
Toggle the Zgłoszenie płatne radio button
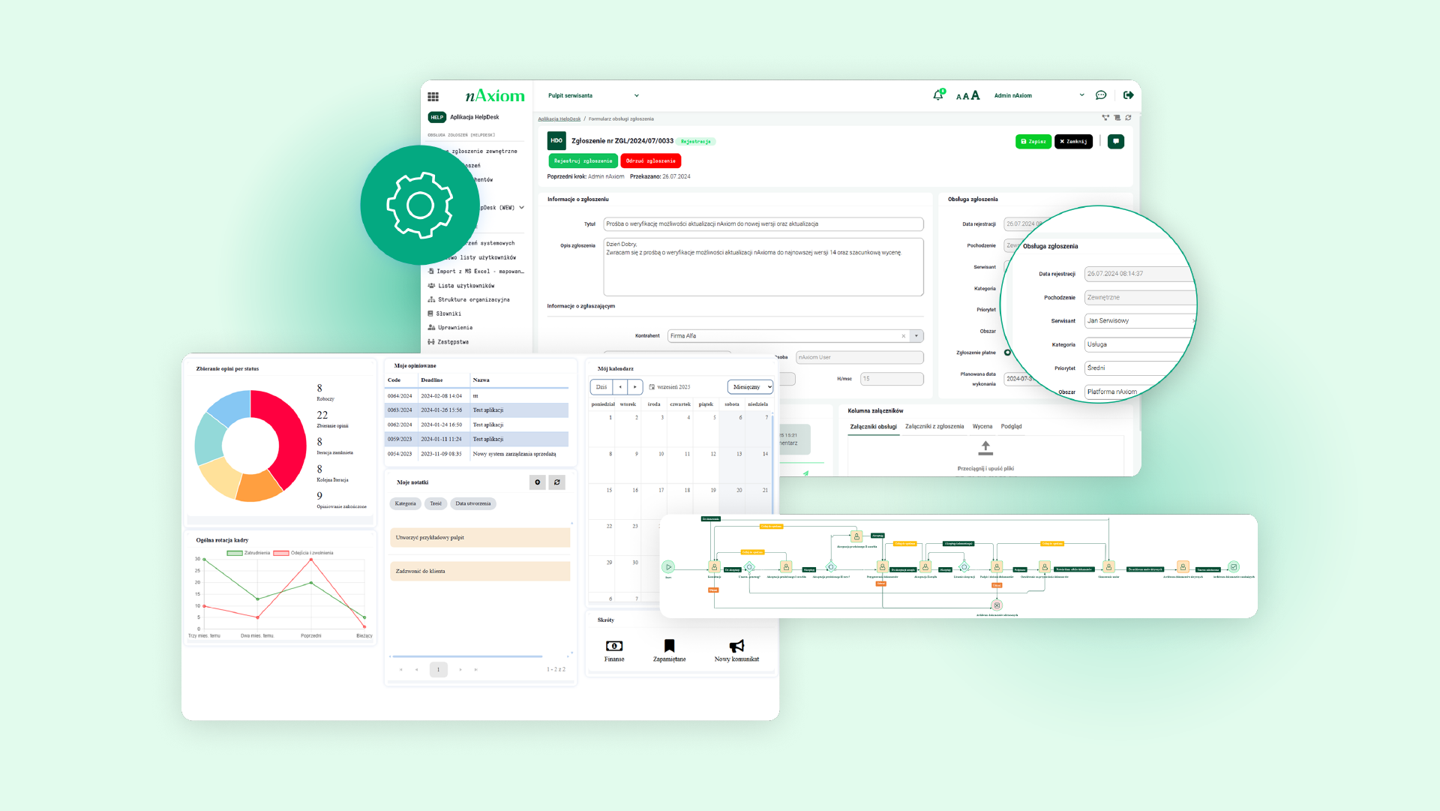tap(1007, 353)
